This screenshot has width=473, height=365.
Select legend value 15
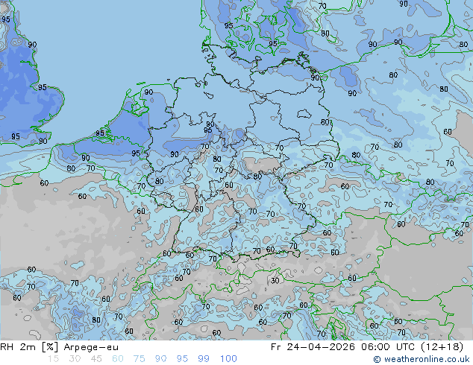point(53,359)
